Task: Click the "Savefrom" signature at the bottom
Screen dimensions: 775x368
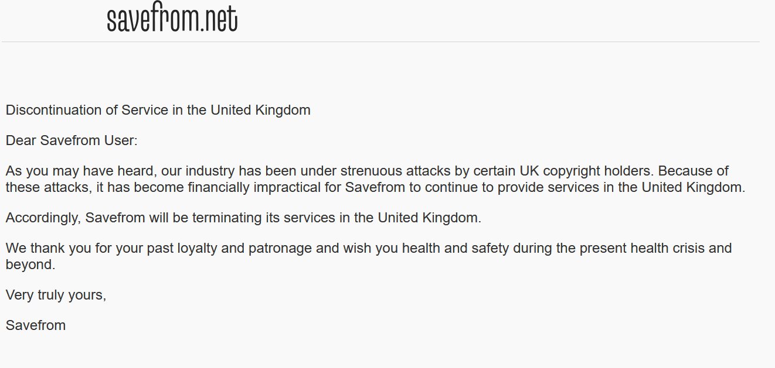Action: 36,325
